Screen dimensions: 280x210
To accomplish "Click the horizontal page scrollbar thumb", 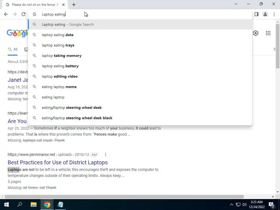I will 124,197.
